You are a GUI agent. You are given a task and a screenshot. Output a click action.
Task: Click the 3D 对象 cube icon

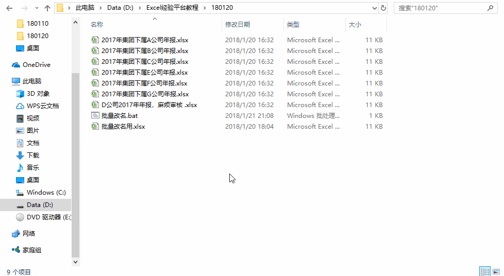click(x=20, y=94)
